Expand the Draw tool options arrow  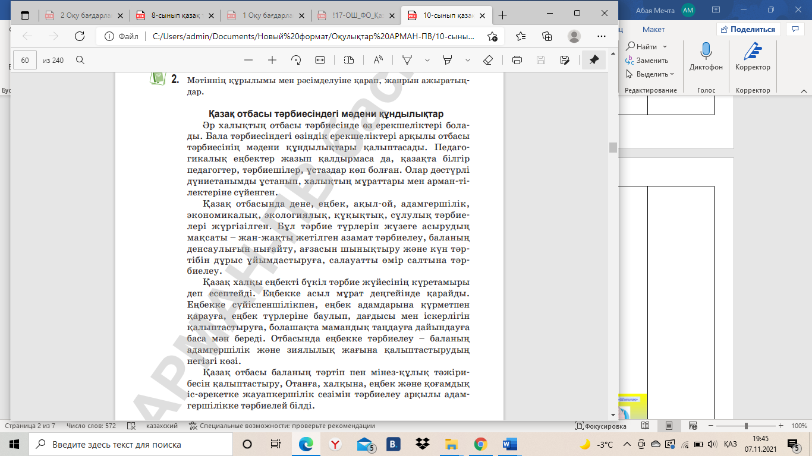point(427,60)
